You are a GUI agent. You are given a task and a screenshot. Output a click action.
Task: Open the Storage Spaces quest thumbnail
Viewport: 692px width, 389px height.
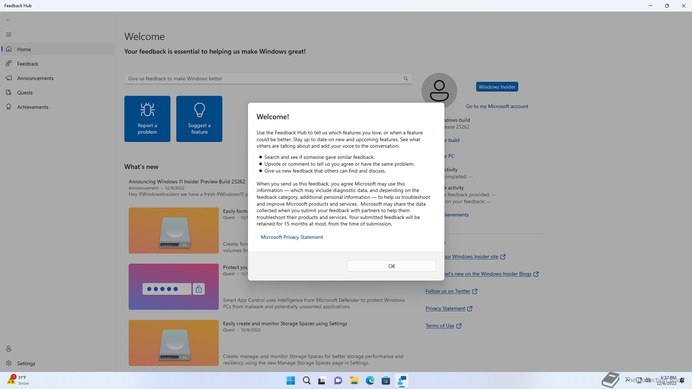coord(174,343)
